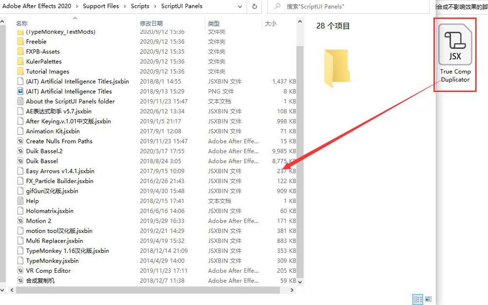Click navigation pane scroll up arrow
The image size is (488, 305).
click(x=2, y=22)
